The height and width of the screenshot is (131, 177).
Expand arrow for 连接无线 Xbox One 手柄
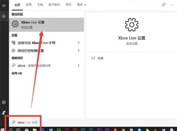coord(78,43)
